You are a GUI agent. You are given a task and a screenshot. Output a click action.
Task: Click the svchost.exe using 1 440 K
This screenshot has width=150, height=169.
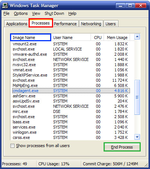71,59
